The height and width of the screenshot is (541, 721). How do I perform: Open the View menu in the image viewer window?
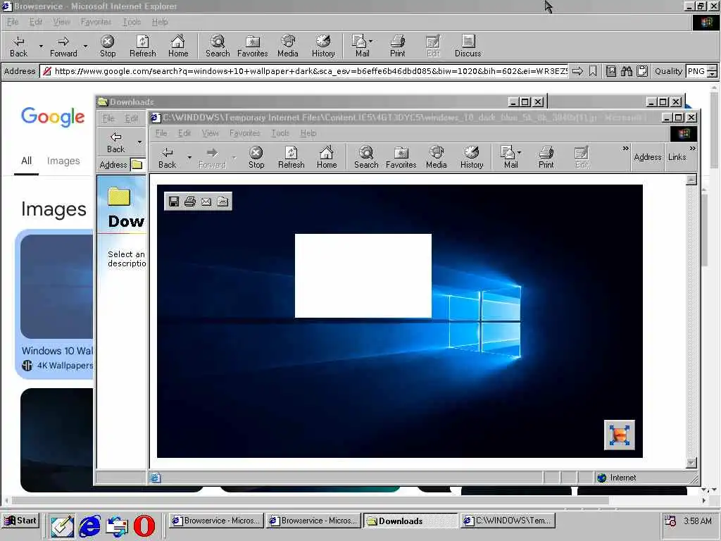click(x=210, y=133)
